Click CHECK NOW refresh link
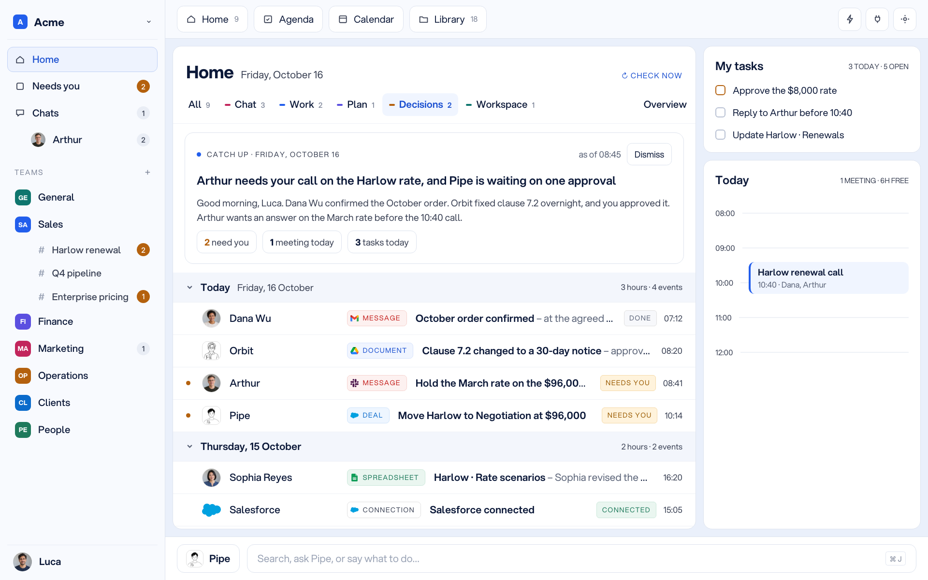This screenshot has height=580, width=928. pyautogui.click(x=652, y=75)
